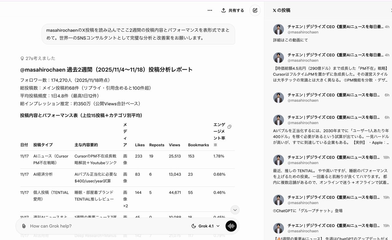Open conversation options with the ellipsis icon
The image size is (392, 240).
coord(209,10)
